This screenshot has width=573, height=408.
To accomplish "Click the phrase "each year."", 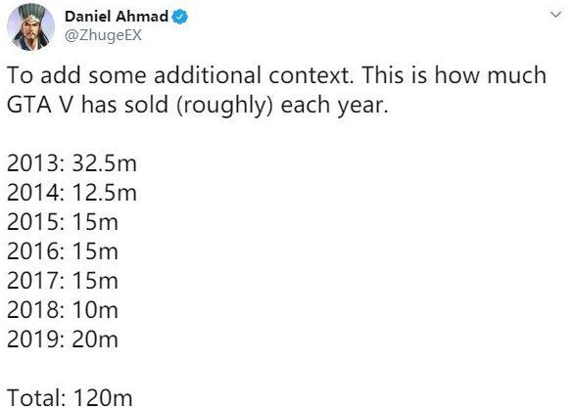I will tap(334, 106).
